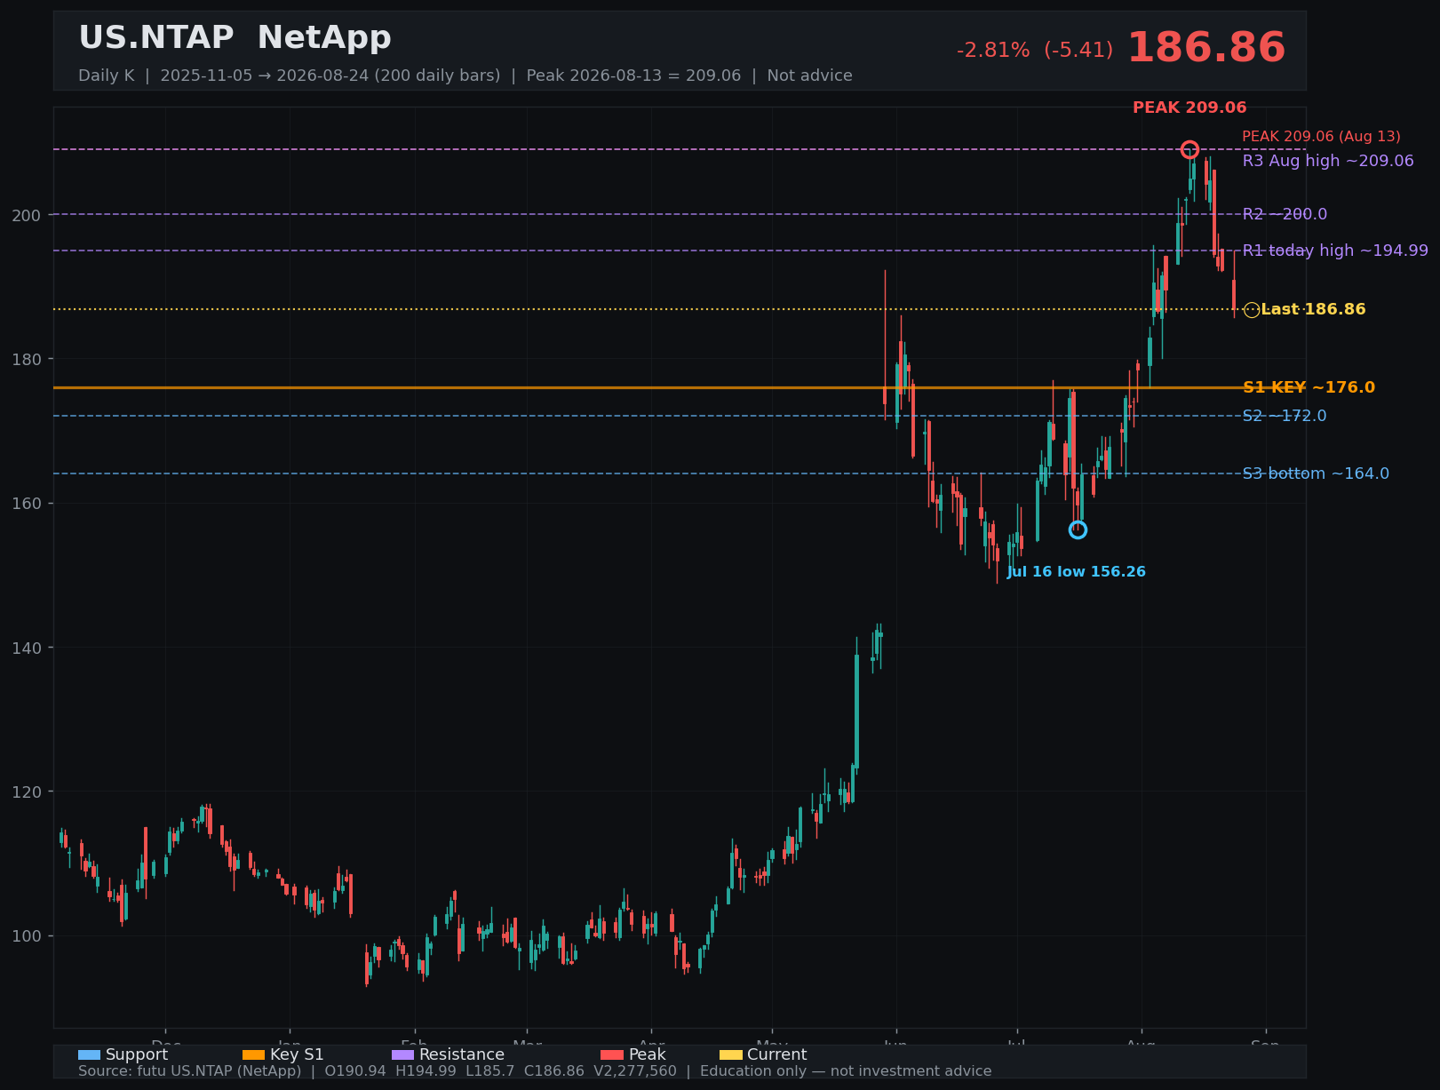
Task: Click the large 186.86 price in header
Action: 1206,48
